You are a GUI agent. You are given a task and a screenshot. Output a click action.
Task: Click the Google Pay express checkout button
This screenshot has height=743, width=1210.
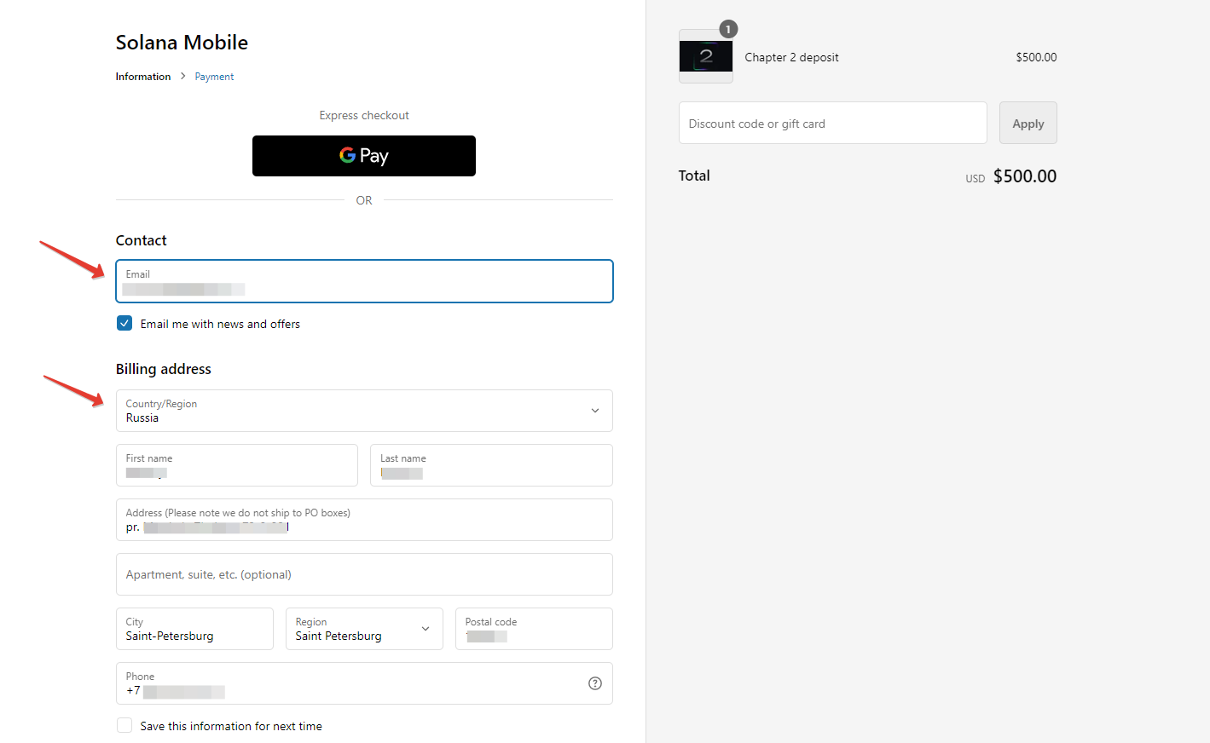coord(364,156)
